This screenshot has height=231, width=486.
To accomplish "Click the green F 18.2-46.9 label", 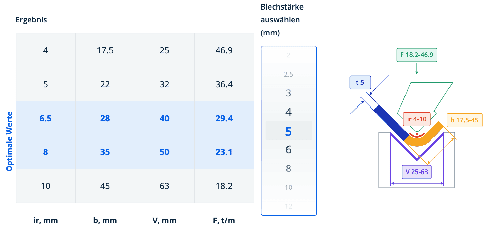I will tap(417, 55).
